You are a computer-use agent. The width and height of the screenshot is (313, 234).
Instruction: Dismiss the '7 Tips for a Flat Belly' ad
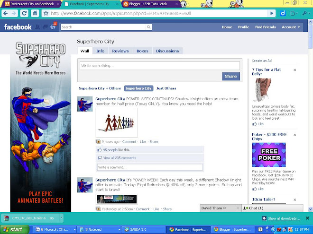click(295, 70)
